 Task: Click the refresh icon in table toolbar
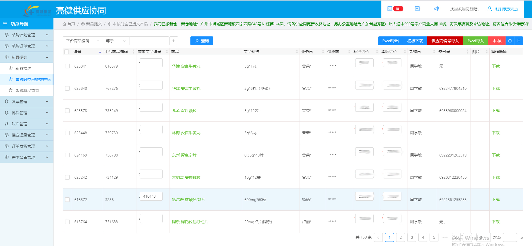510,41
